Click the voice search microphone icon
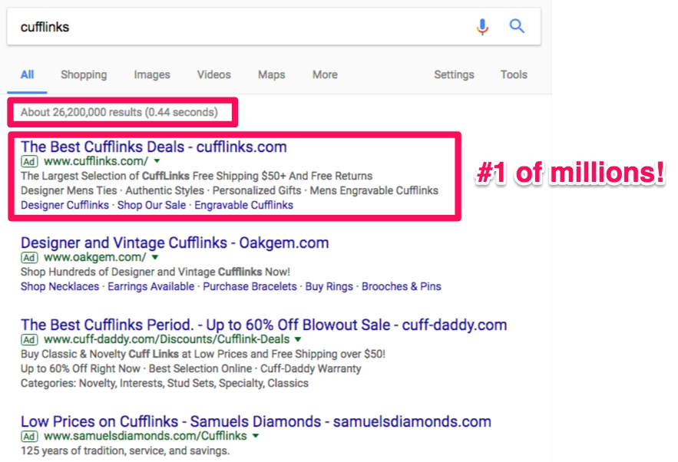Screen dimensions: 678x462 coord(482,27)
